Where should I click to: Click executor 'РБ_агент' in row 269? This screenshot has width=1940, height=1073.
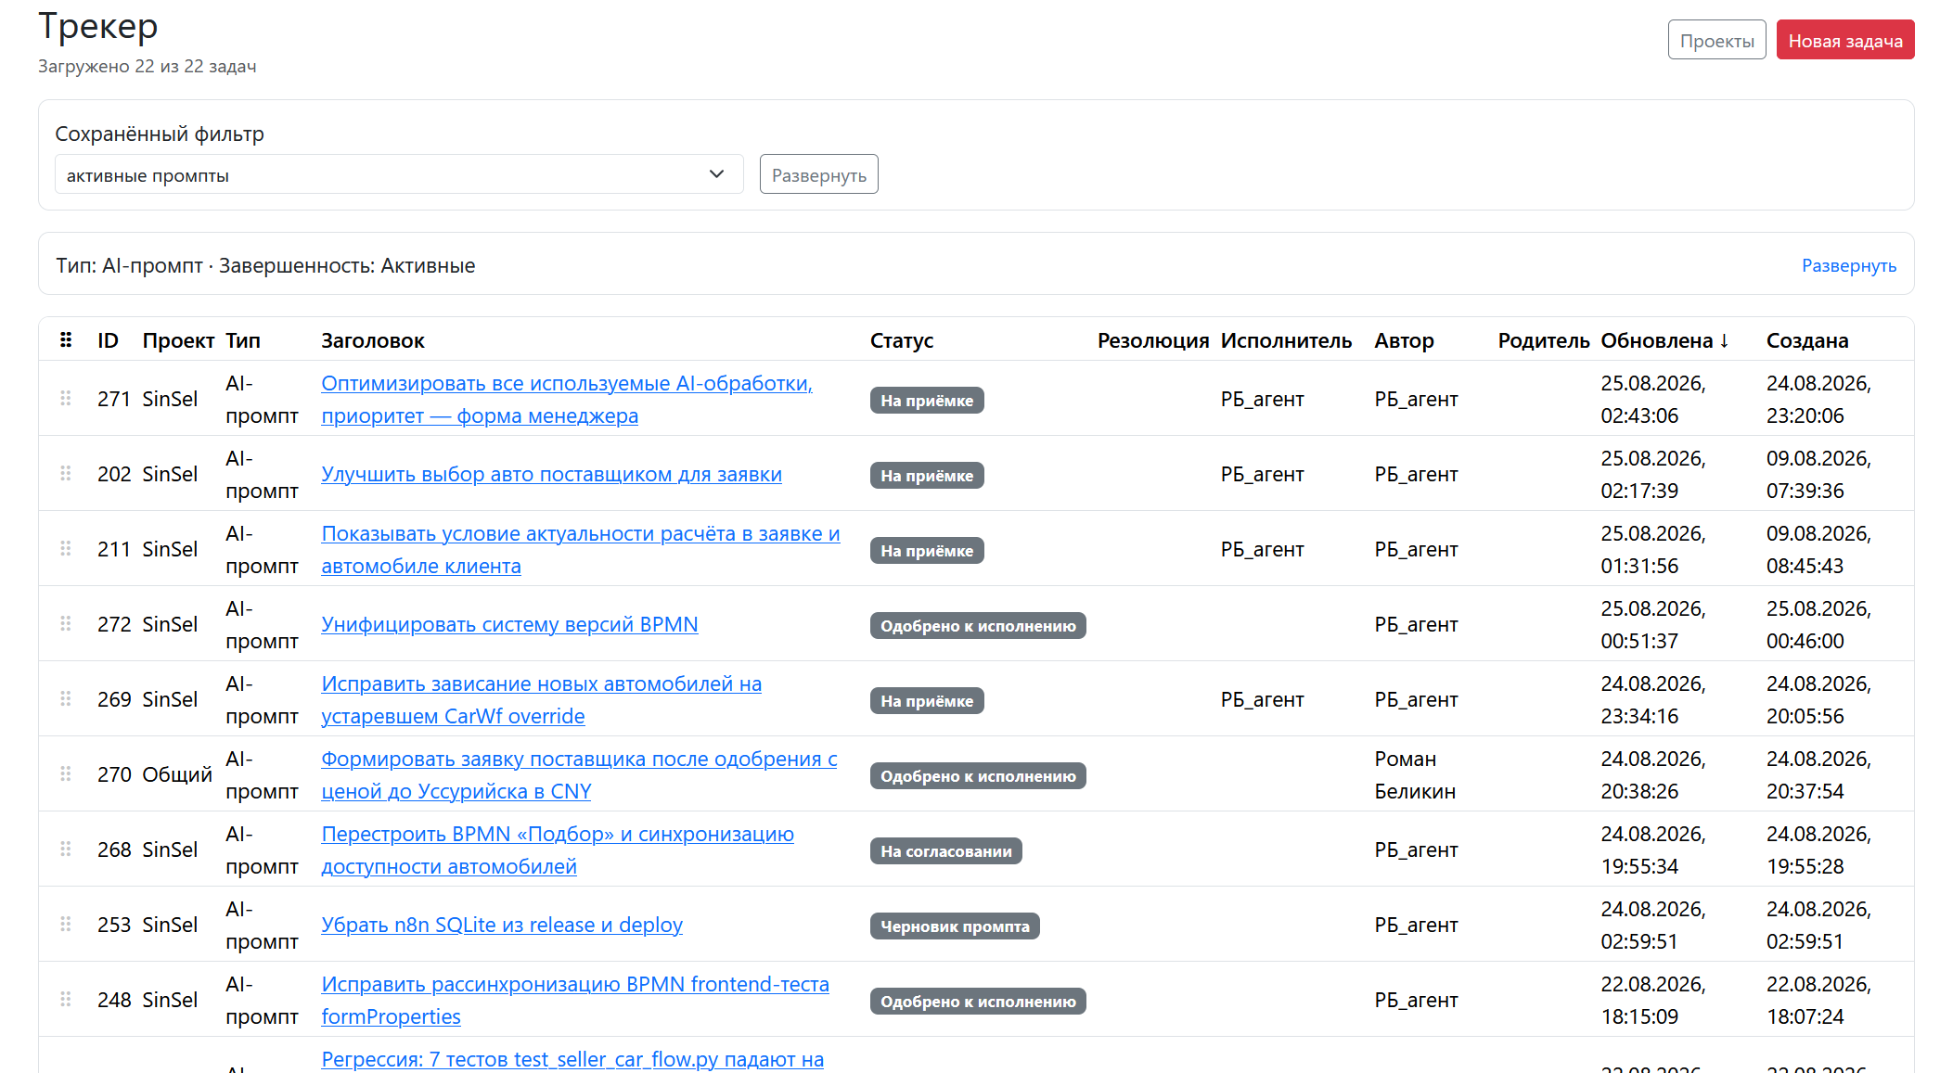(x=1262, y=699)
